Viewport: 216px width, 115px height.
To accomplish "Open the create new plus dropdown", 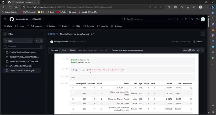I will coord(179,19).
